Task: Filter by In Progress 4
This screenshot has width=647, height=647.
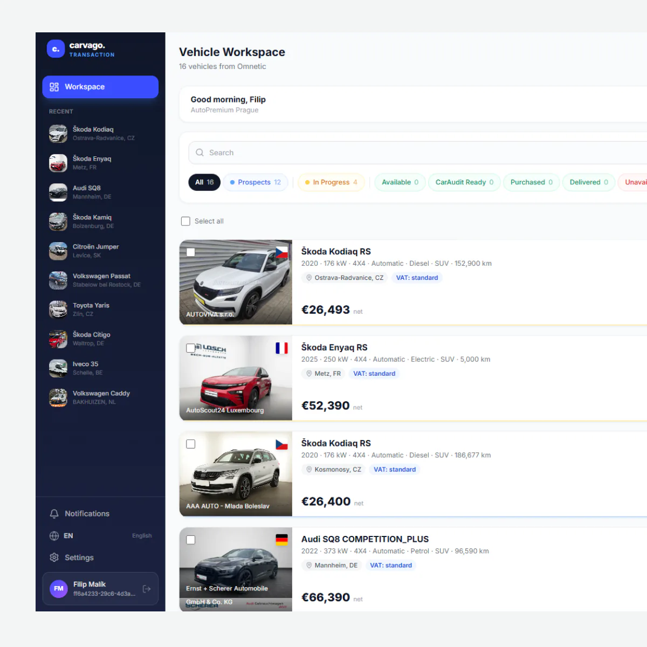Action: tap(331, 182)
